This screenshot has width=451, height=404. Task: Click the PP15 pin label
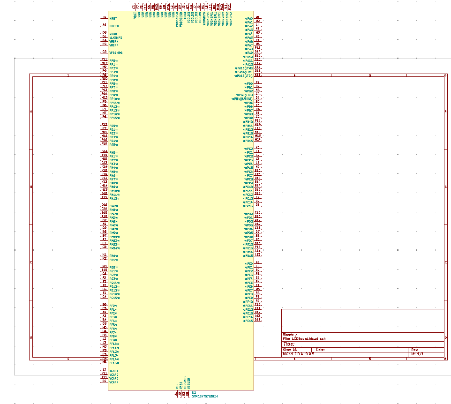113,118
